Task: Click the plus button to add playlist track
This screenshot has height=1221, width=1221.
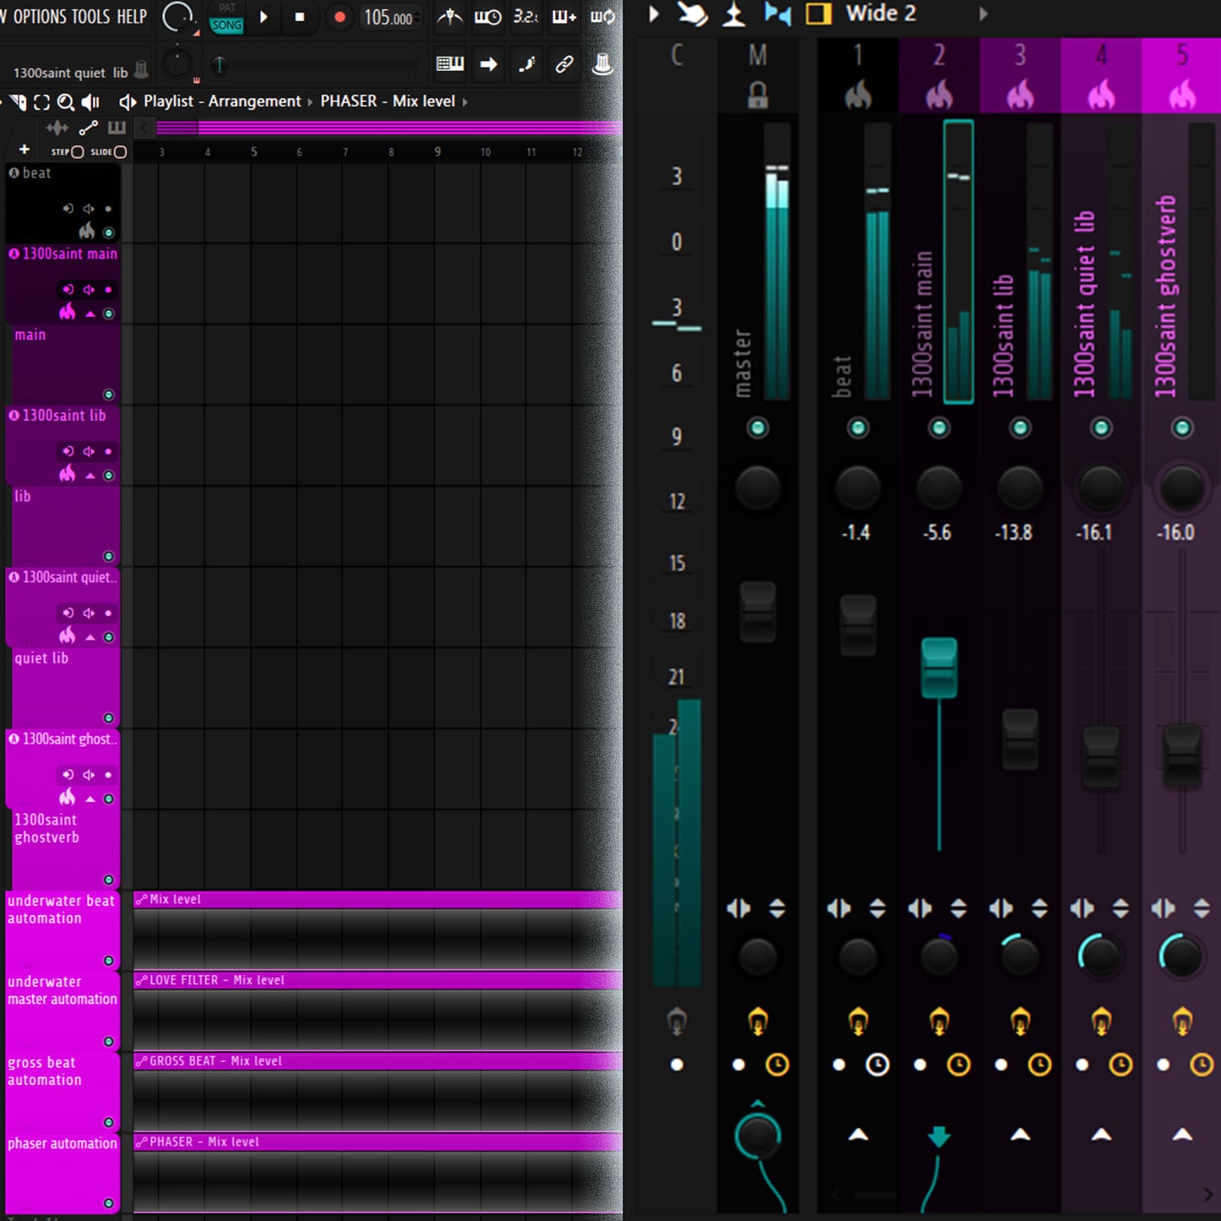Action: click(25, 150)
